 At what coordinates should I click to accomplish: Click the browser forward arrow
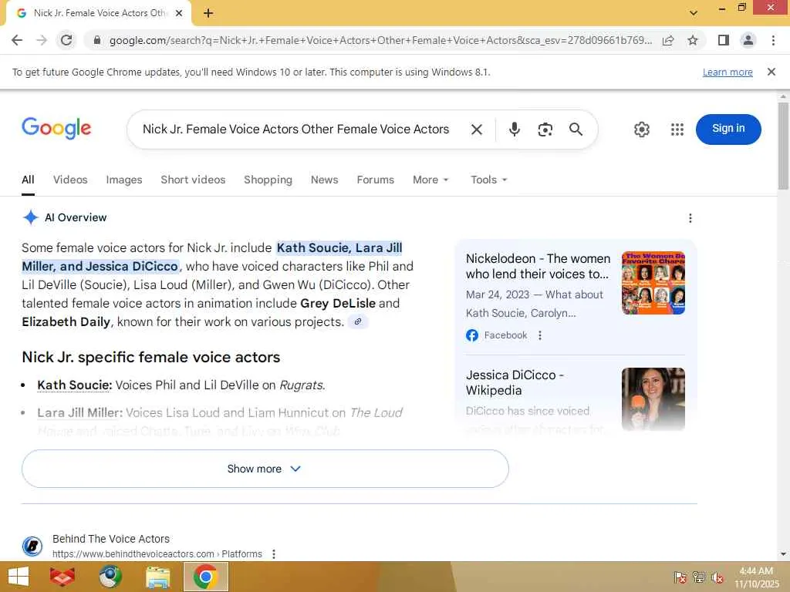tap(42, 40)
